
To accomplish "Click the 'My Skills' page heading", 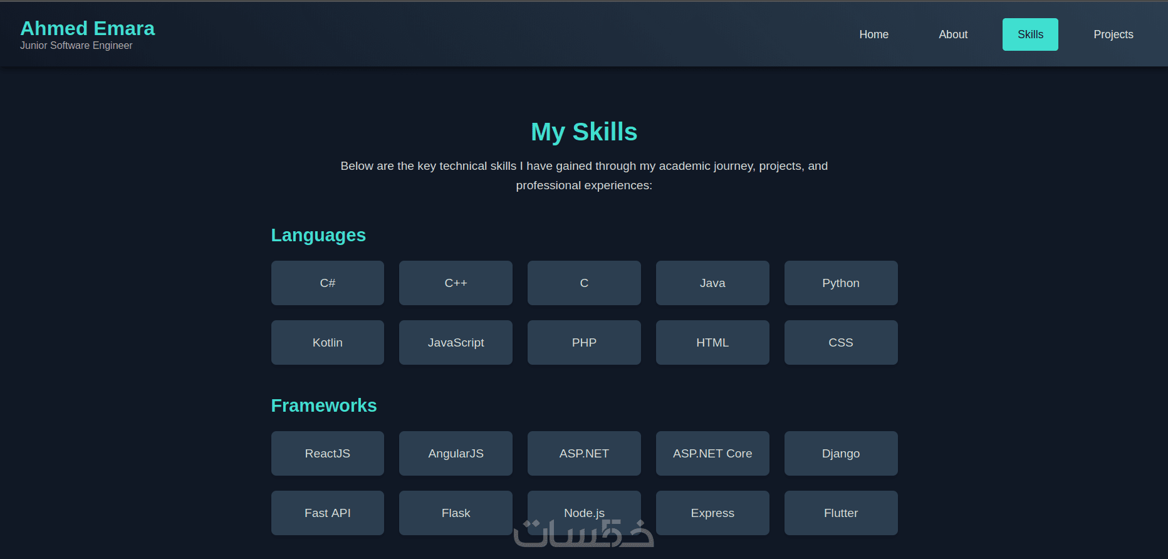I will pos(584,132).
